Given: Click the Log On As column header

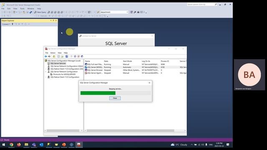Looking at the screenshot, I should pyautogui.click(x=151, y=61).
